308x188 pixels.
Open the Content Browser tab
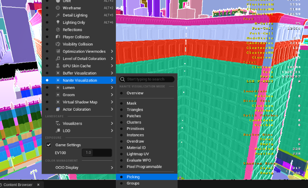pos(17,185)
